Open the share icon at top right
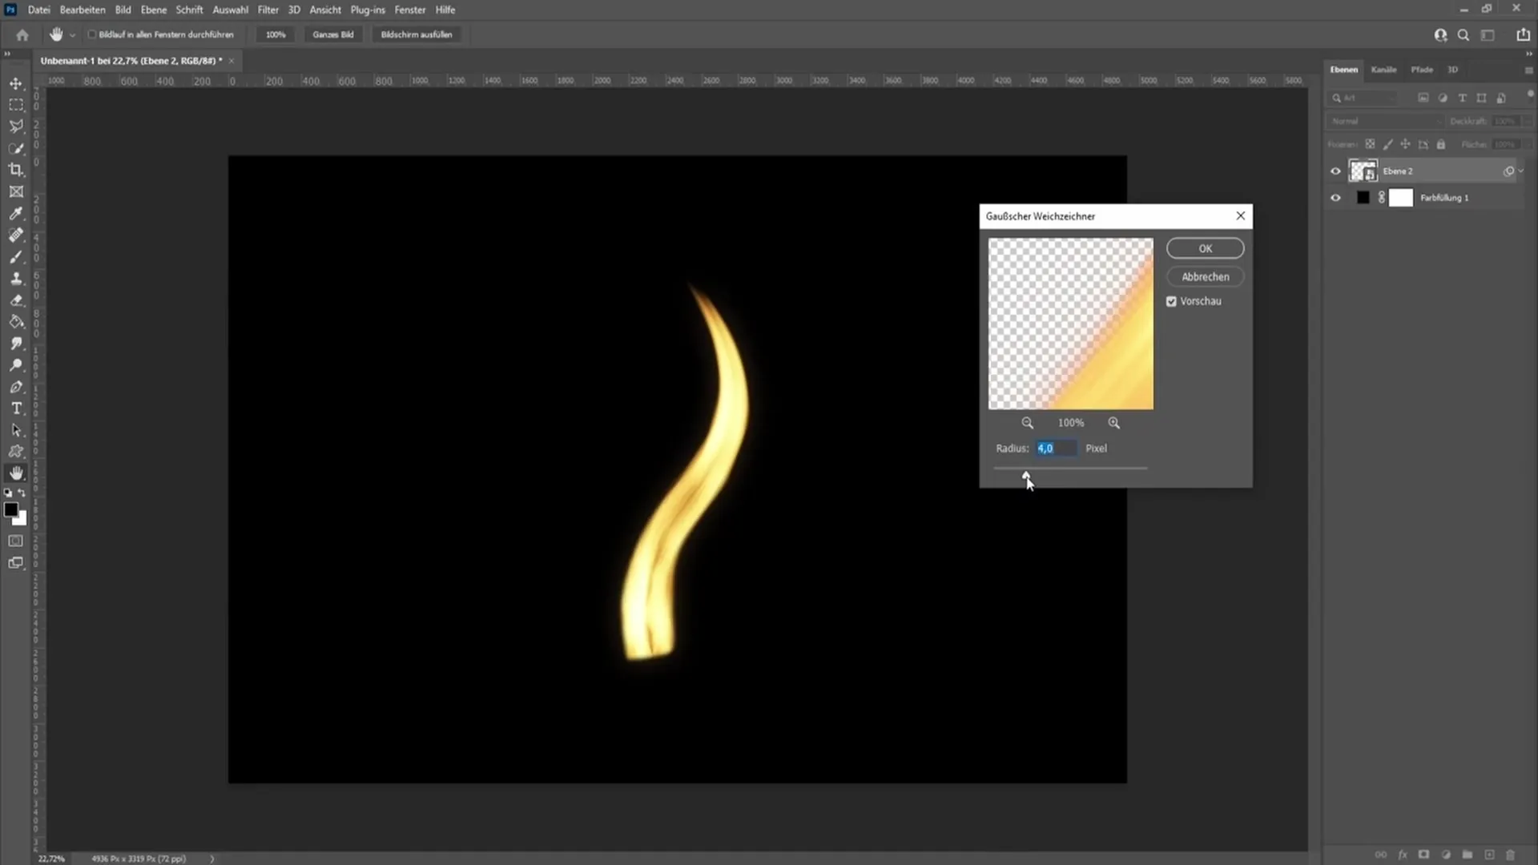This screenshot has height=865, width=1538. [1523, 34]
